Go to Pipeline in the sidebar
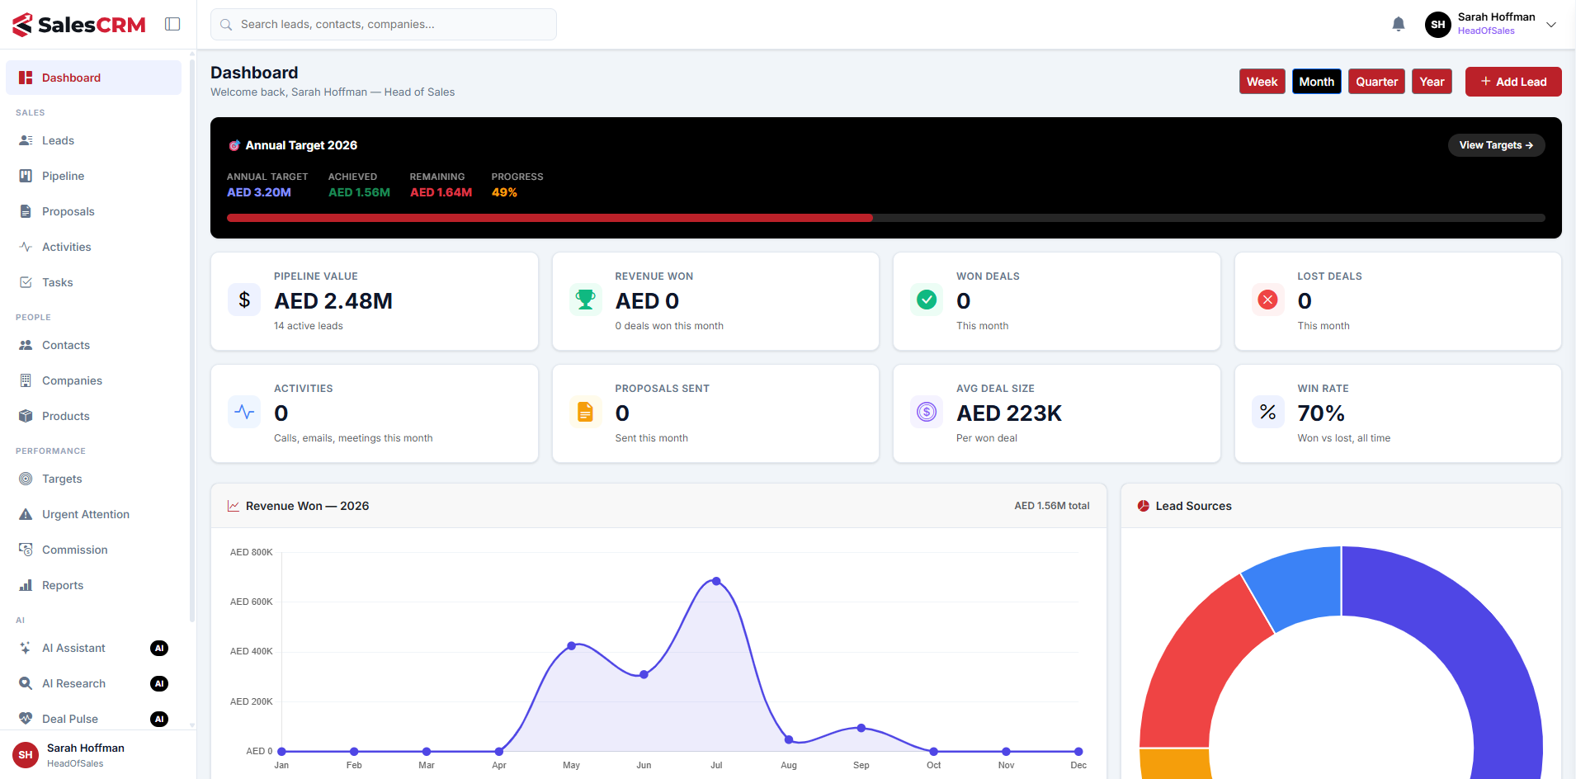This screenshot has height=779, width=1576. (93, 176)
